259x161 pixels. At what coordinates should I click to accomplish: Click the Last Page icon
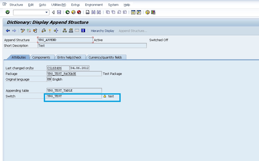coord(125,12)
